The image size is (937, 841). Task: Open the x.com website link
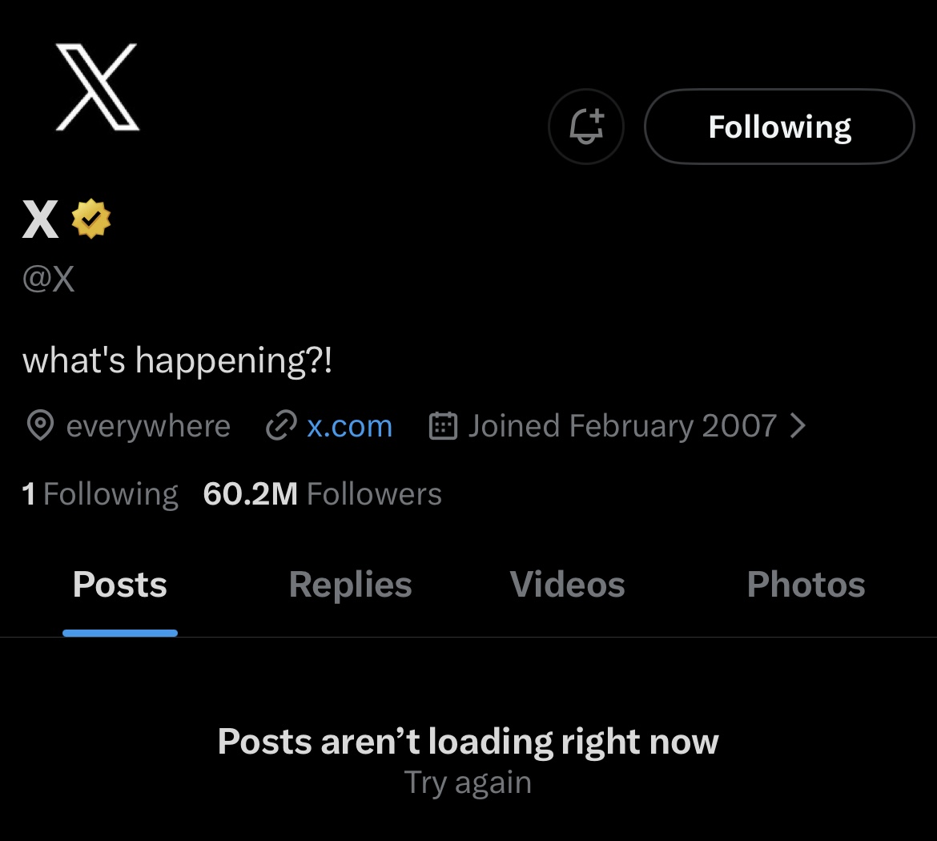(x=348, y=426)
